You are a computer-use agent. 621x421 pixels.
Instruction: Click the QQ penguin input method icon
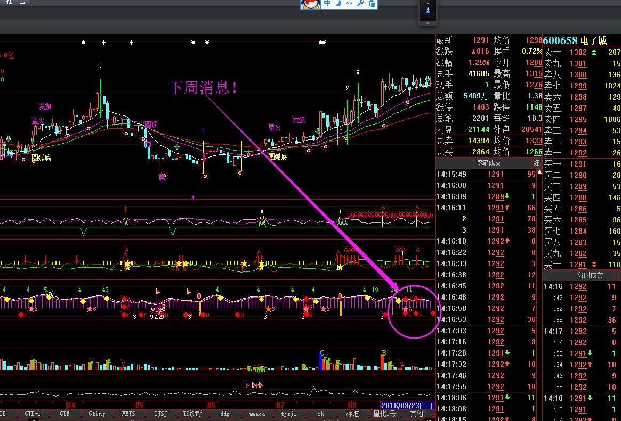[x=310, y=4]
